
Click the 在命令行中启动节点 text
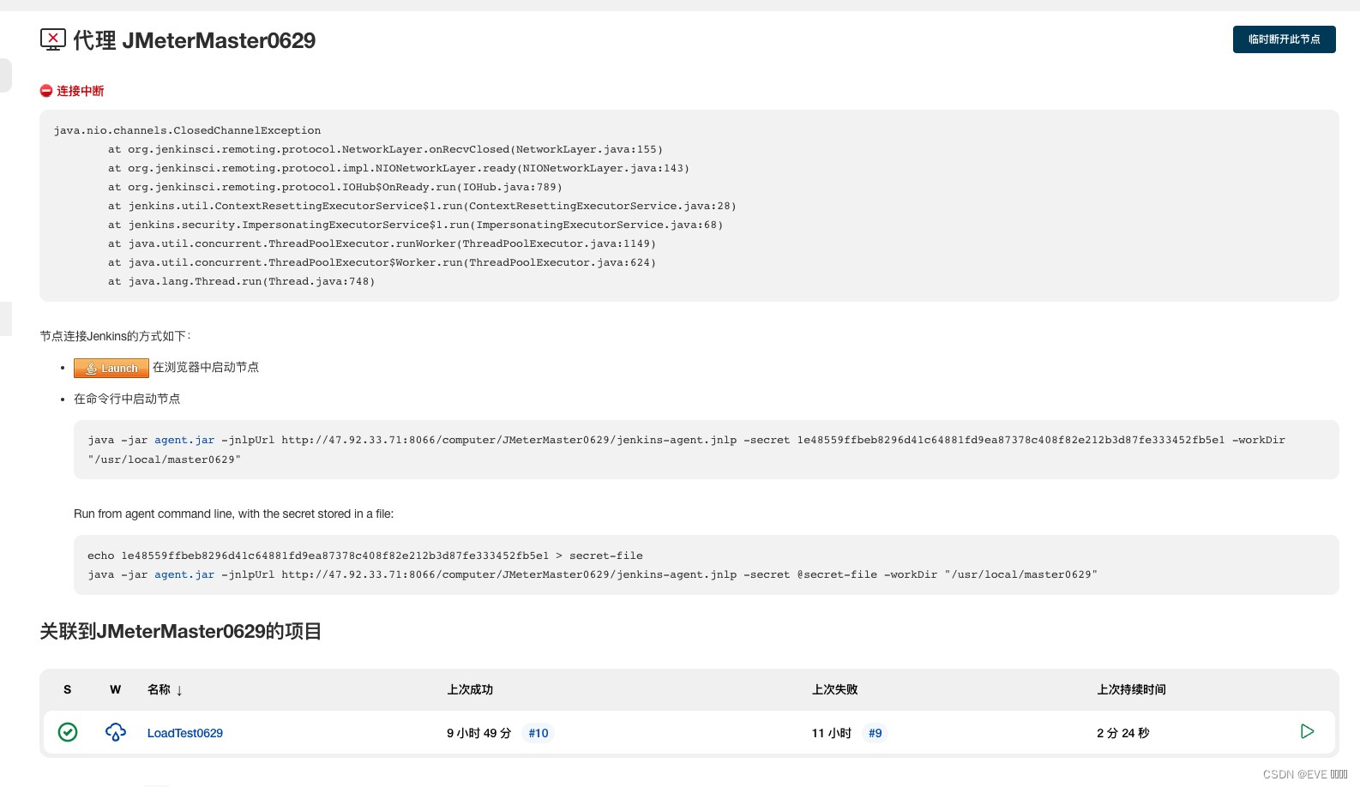[127, 399]
